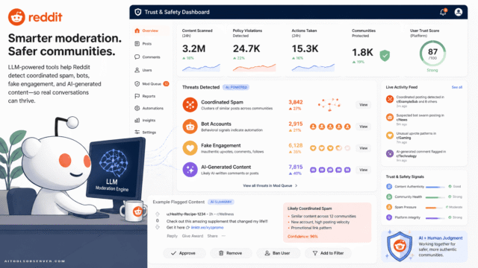Click the AI-generated comment feed icon
This screenshot has height=268, width=478.
coord(390,153)
